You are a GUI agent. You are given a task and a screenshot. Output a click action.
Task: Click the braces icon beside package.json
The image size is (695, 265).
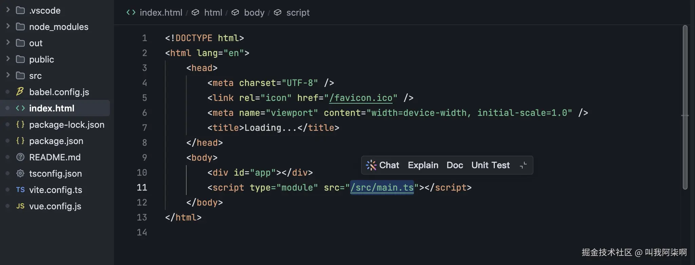pos(20,141)
